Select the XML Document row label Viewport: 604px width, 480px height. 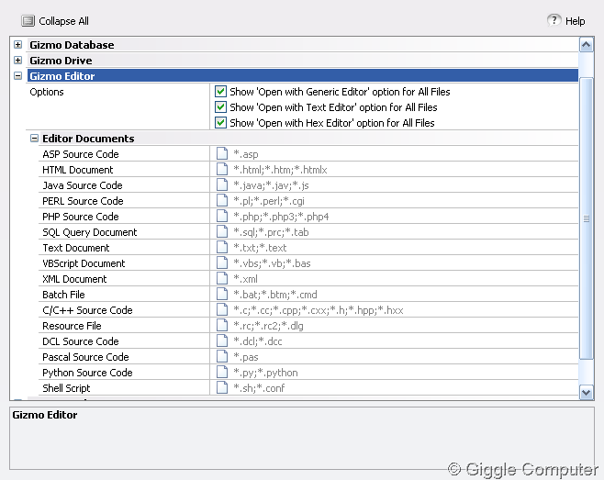pos(74,279)
